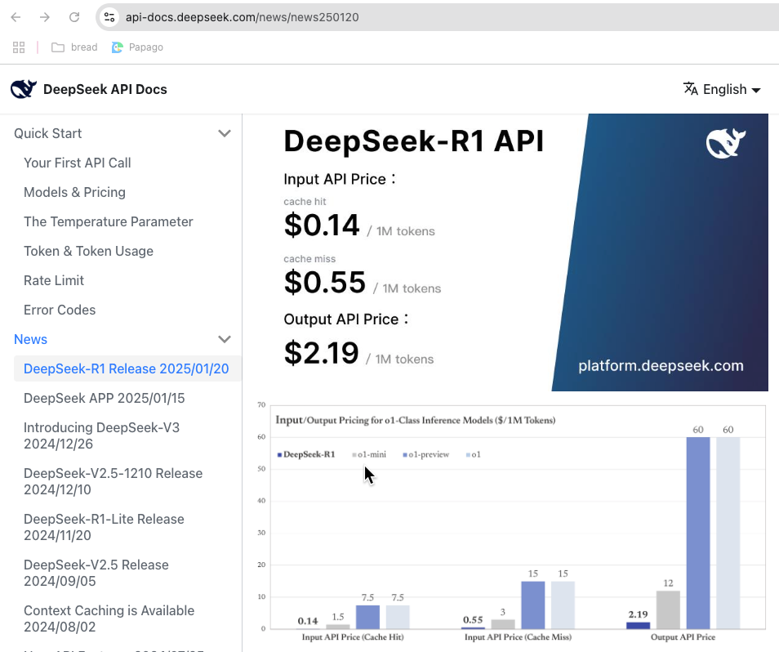Click the 2.19 DeepSeek-R1 output bar label
779x652 pixels.
[x=638, y=614]
